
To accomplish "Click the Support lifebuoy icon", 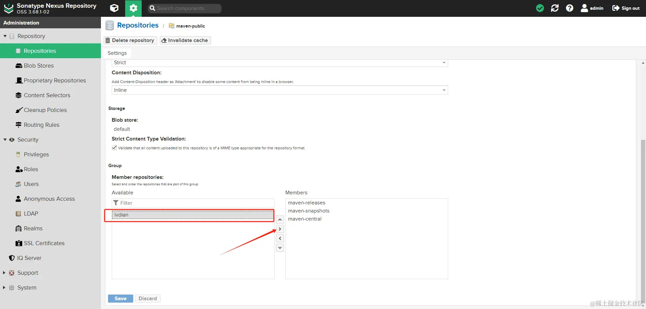I will tap(12, 273).
